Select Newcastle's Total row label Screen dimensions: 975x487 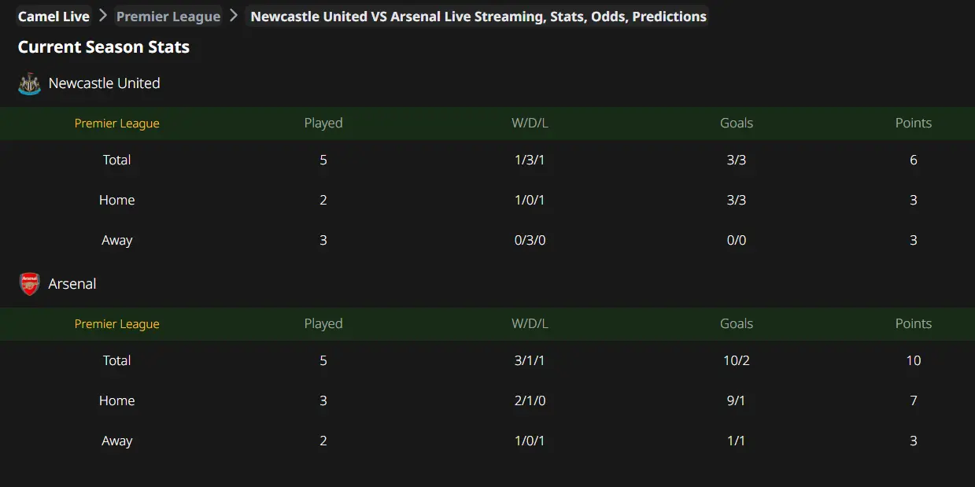coord(116,160)
